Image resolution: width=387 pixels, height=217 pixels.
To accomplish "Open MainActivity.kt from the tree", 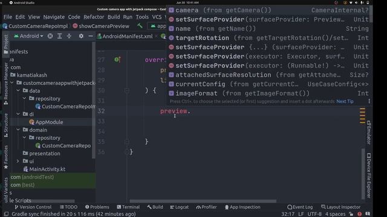I will pos(44,169).
